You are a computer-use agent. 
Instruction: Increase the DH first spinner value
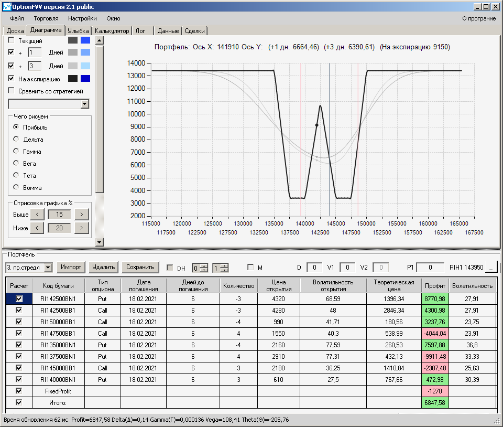click(x=204, y=265)
